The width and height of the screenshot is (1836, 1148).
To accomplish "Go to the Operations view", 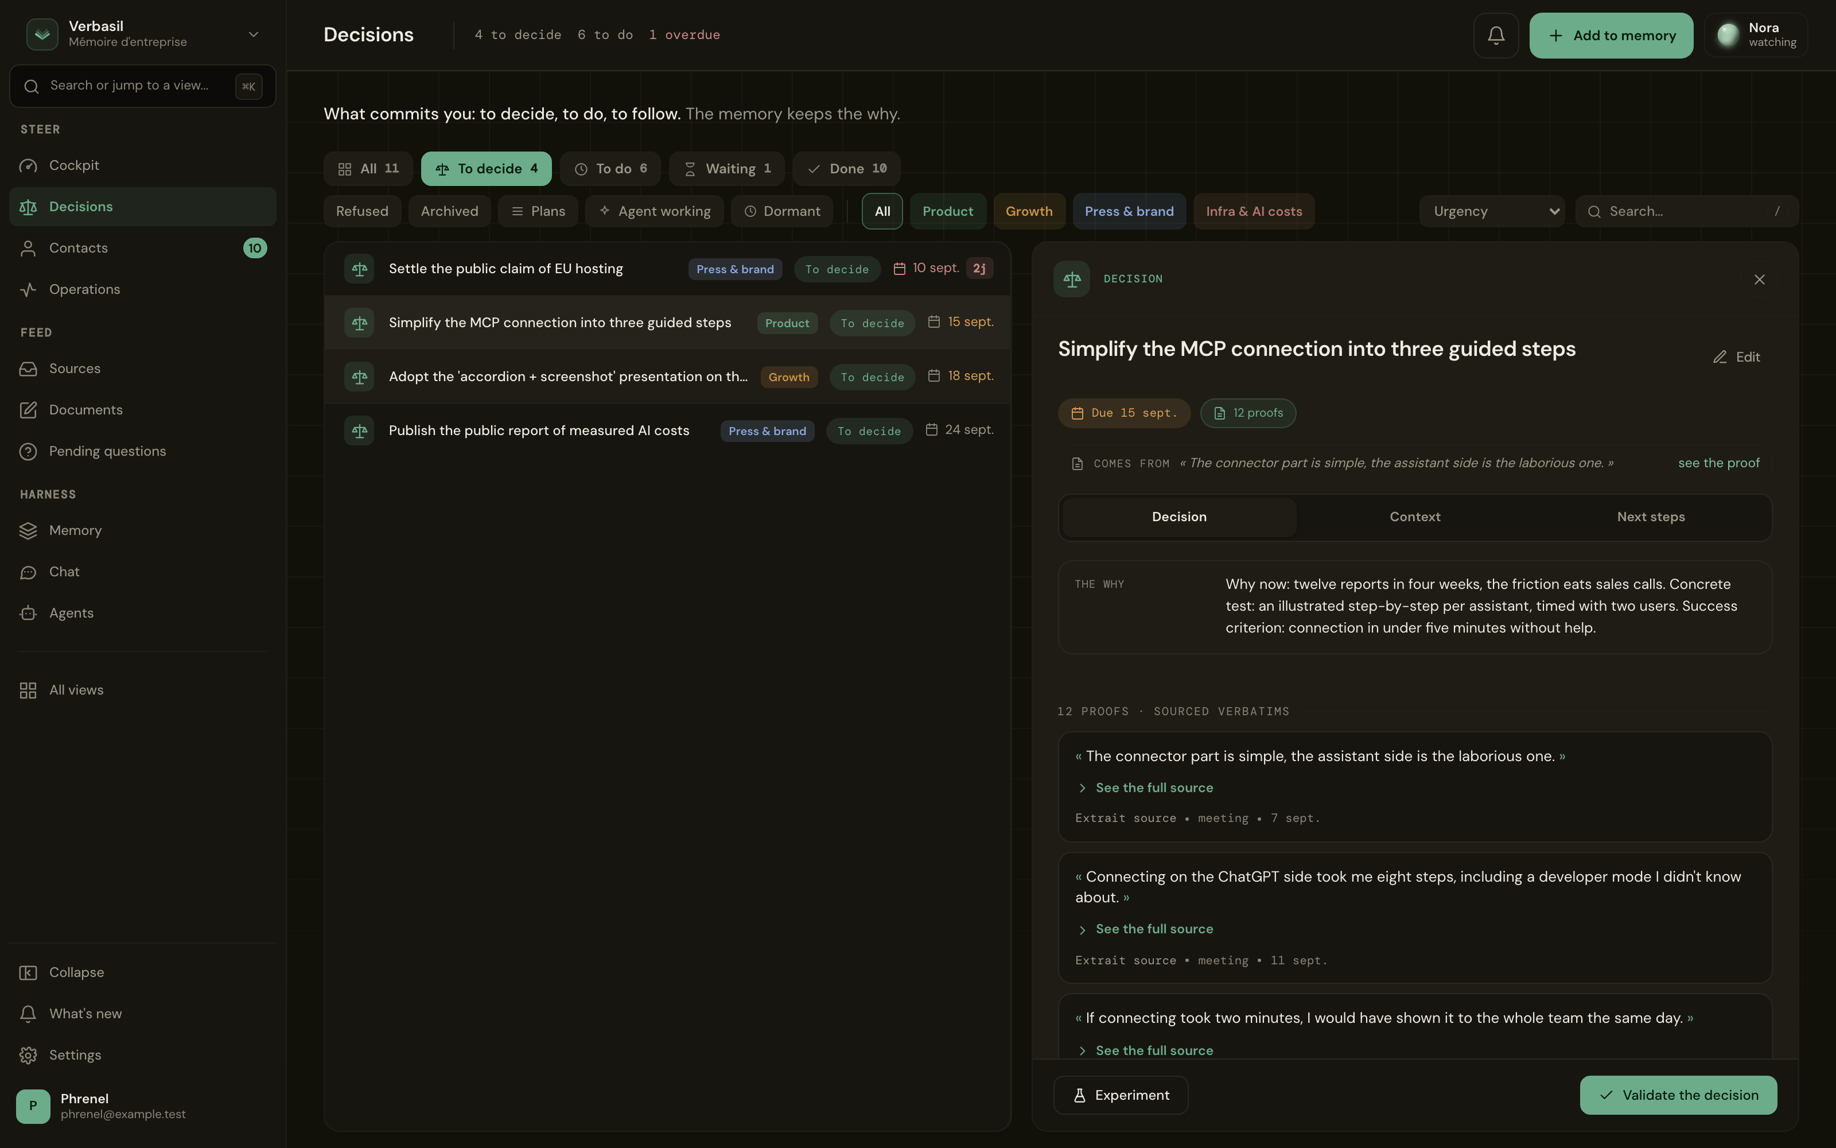I will (x=142, y=289).
